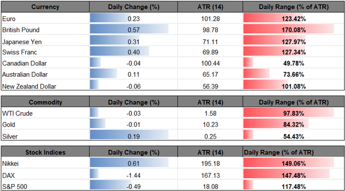Click S&P 500 daily range 117.48%
Viewport: 345px width, 191px height.
click(x=293, y=186)
